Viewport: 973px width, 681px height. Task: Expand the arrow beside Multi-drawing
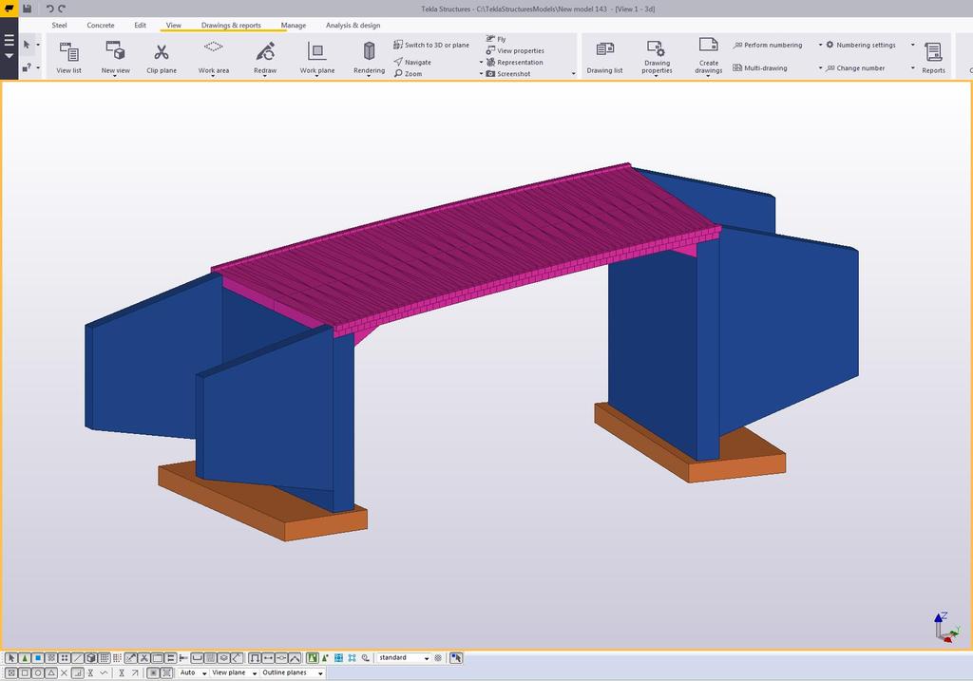[x=820, y=68]
